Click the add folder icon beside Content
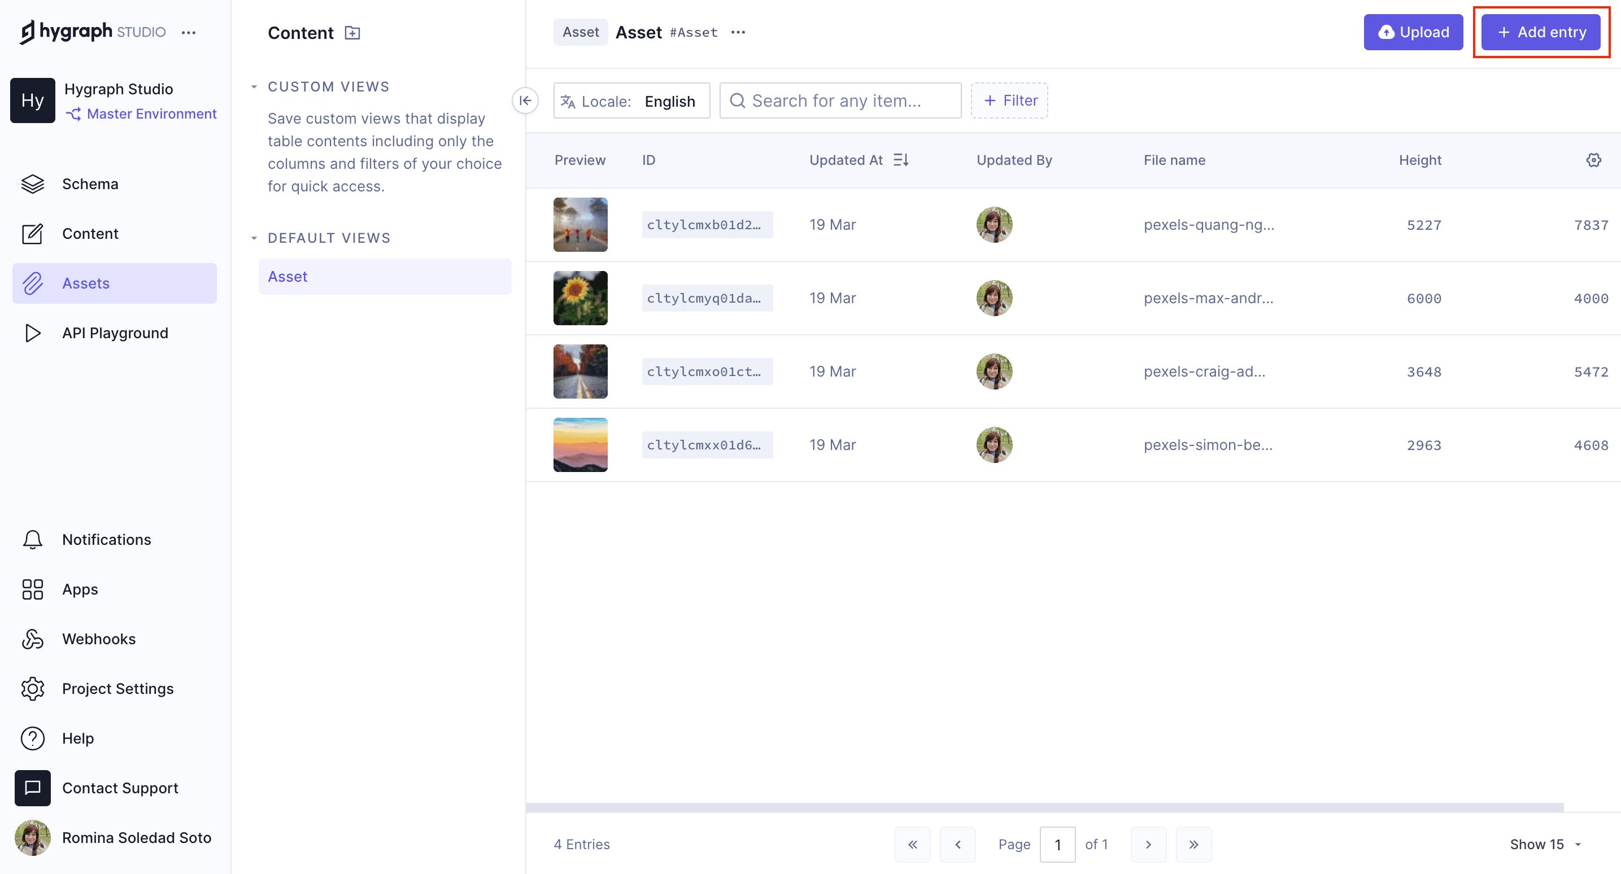The height and width of the screenshot is (874, 1621). pyautogui.click(x=352, y=33)
